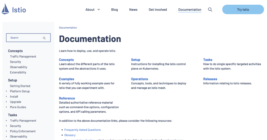
Task: Open sidebar Concepts section heading
Action: coord(15,51)
